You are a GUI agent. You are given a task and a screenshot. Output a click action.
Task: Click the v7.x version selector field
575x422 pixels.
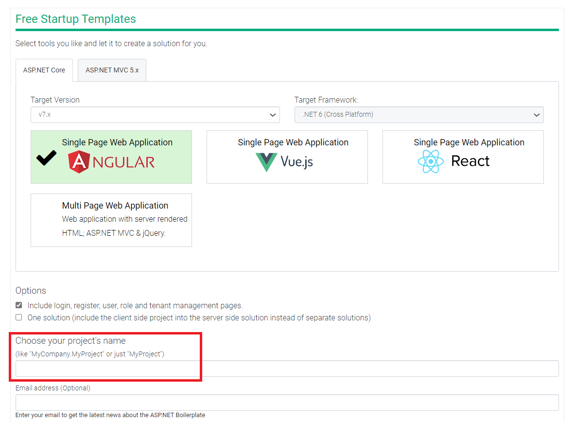155,115
